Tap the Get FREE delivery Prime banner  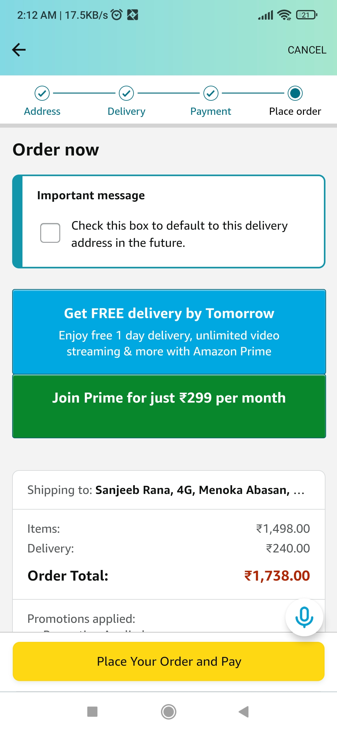tap(169, 332)
